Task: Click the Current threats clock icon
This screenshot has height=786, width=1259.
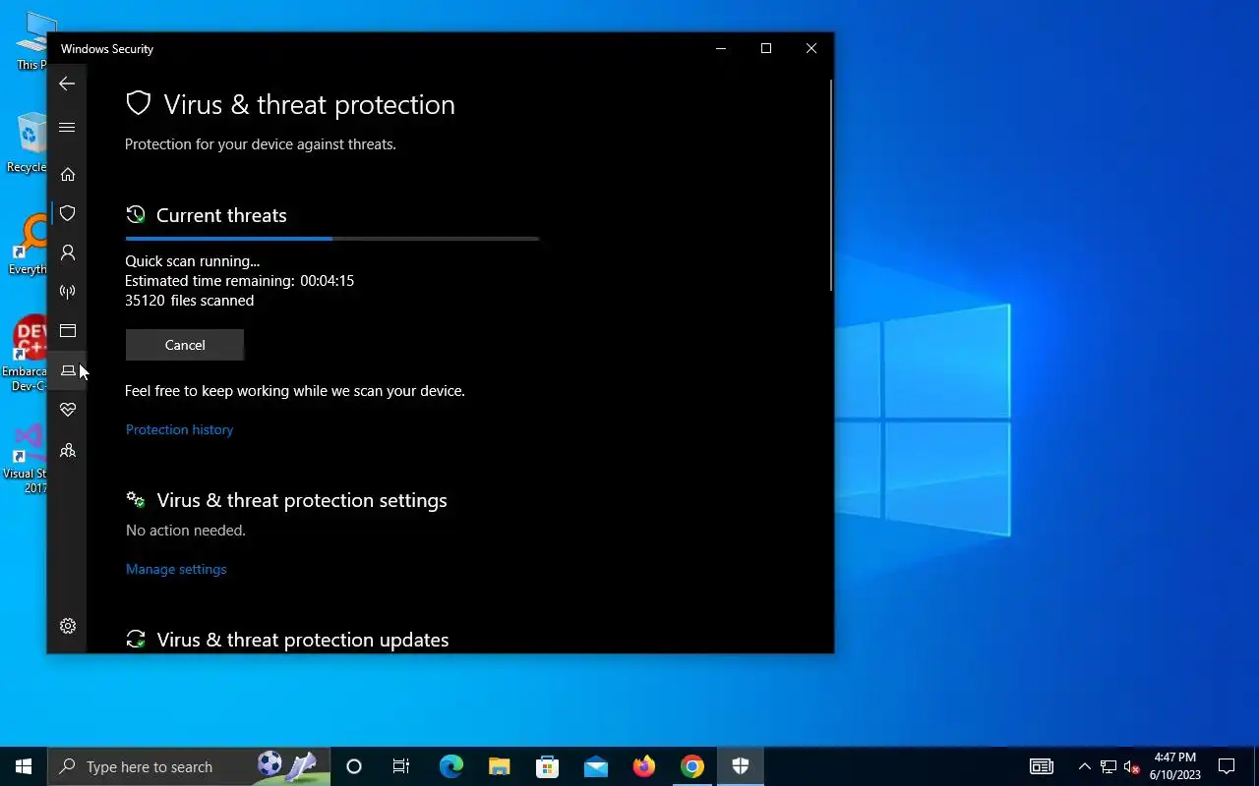Action: pos(136,214)
